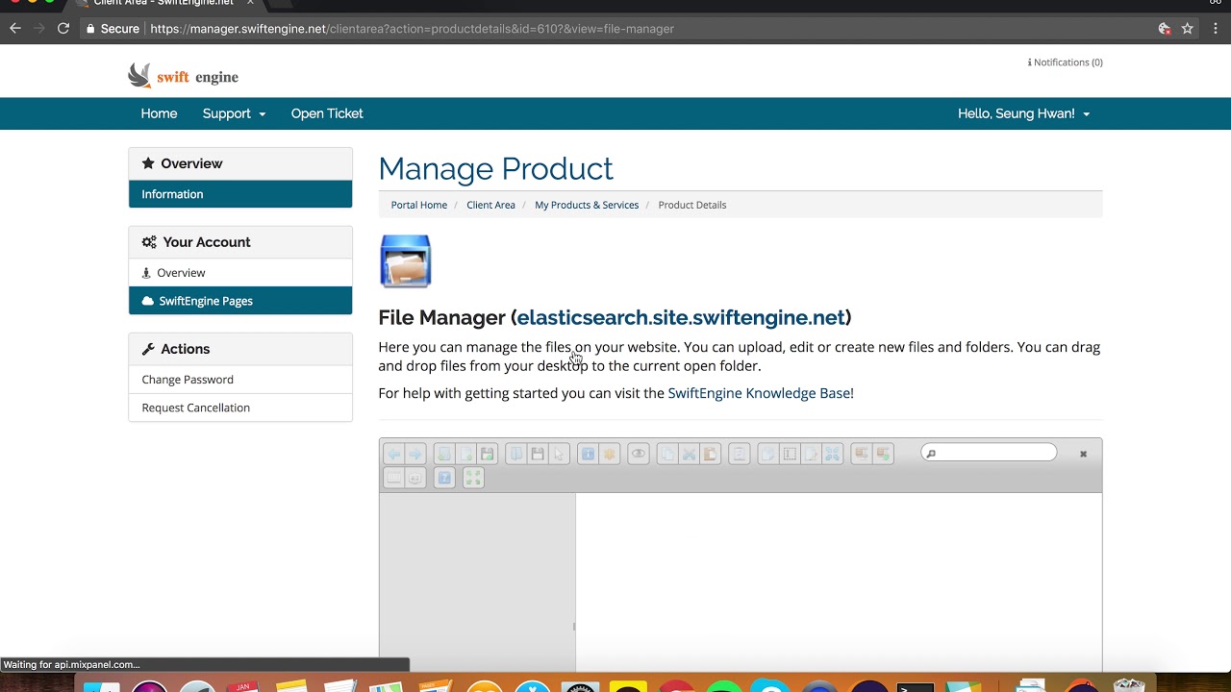Screen dimensions: 1231x692
Task: Click the green floppy save icon in toolbar
Action: [x=488, y=454]
